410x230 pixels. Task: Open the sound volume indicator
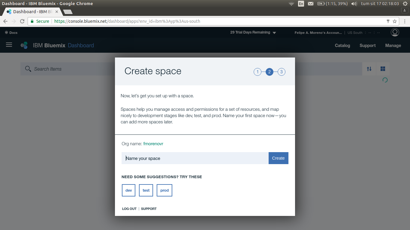[x=354, y=4]
